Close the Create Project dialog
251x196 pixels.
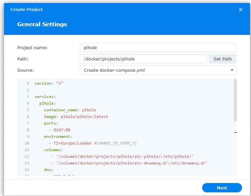coord(241,10)
